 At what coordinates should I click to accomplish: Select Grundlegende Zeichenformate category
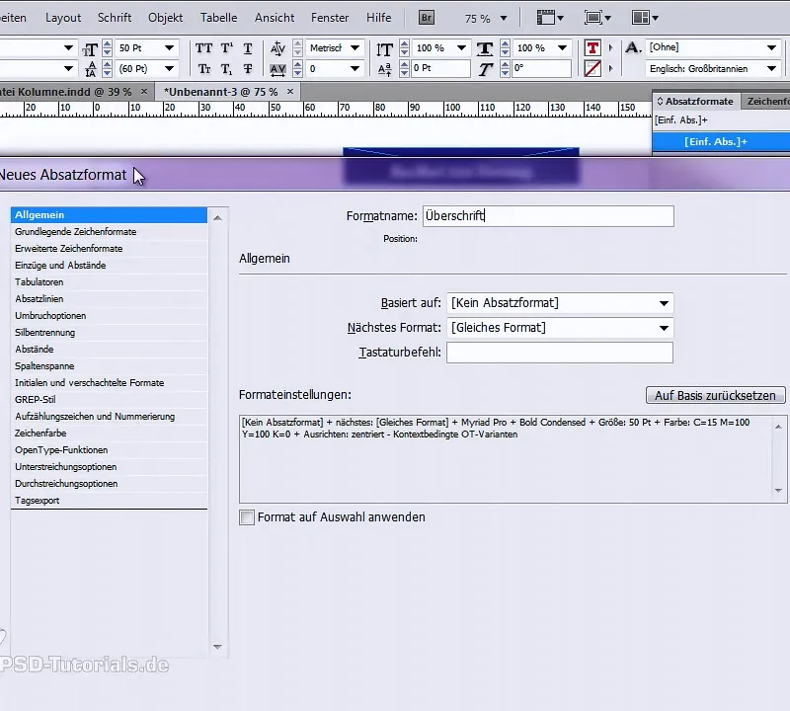click(x=109, y=232)
